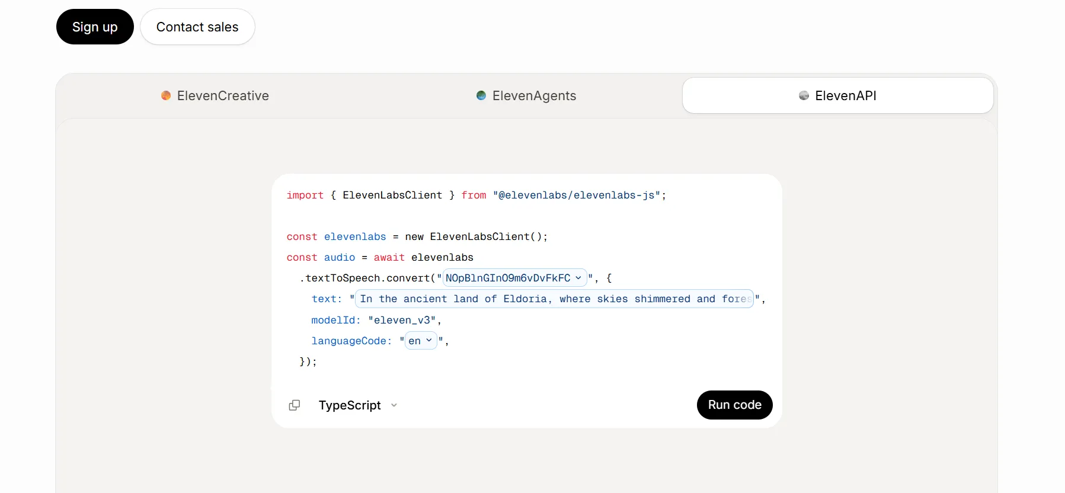This screenshot has height=493, width=1065.
Task: Click the 'const audio = await elevenlabs' line
Action: [380, 257]
